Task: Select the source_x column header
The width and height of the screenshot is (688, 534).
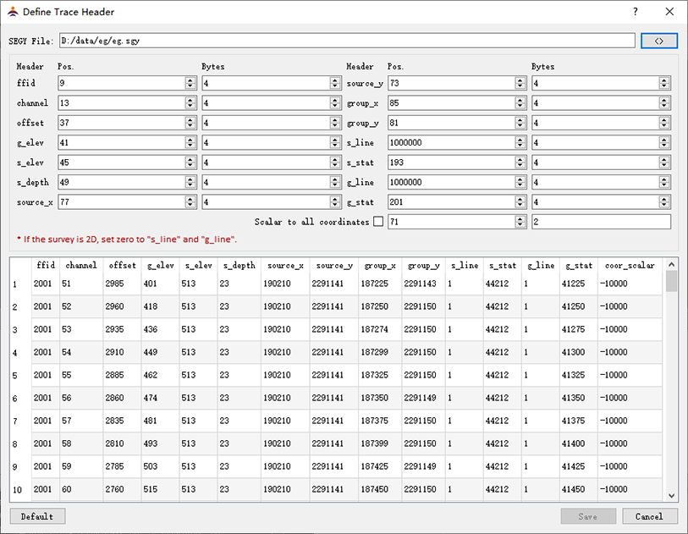Action: 284,265
